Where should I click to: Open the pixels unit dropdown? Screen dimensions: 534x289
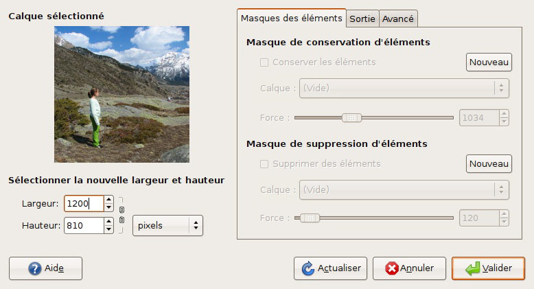(x=167, y=225)
